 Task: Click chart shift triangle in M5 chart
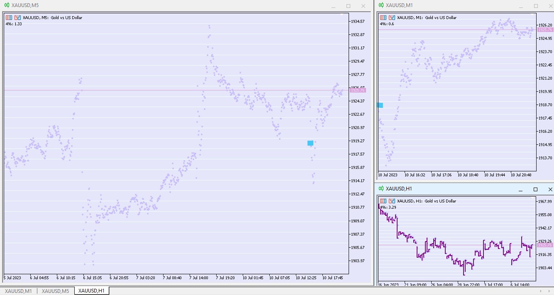[x=342, y=15]
